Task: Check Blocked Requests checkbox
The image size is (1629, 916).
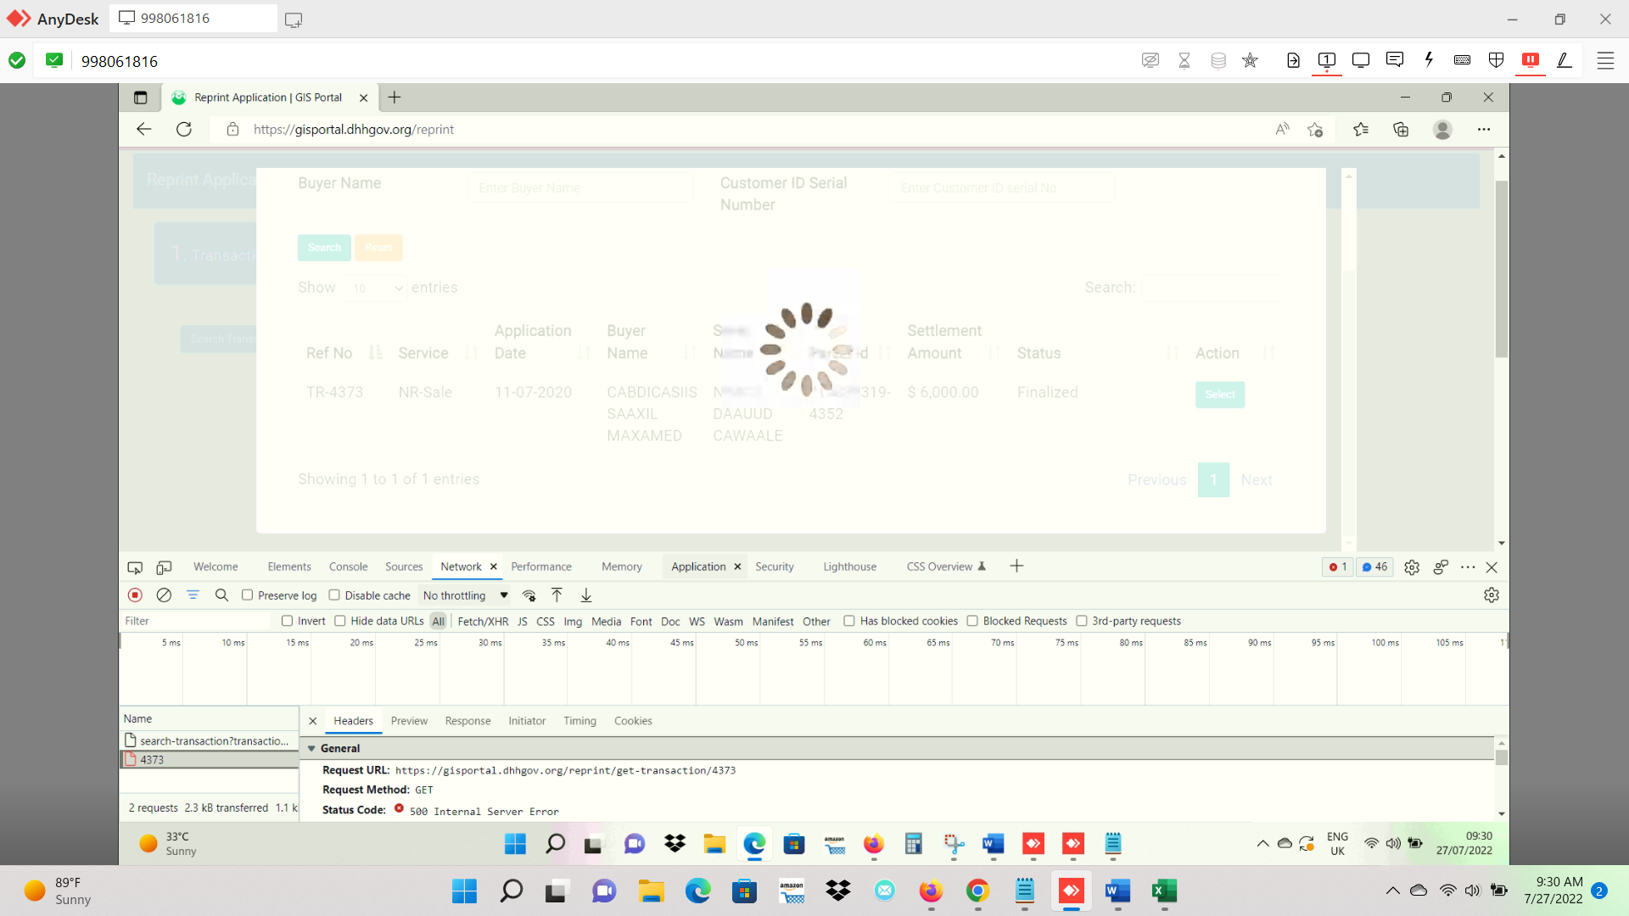Action: click(972, 621)
